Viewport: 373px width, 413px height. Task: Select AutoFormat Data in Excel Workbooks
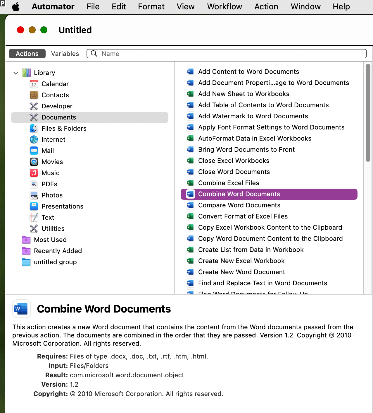(x=255, y=138)
